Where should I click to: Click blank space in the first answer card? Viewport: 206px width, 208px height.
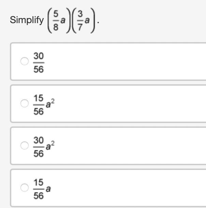point(130,62)
